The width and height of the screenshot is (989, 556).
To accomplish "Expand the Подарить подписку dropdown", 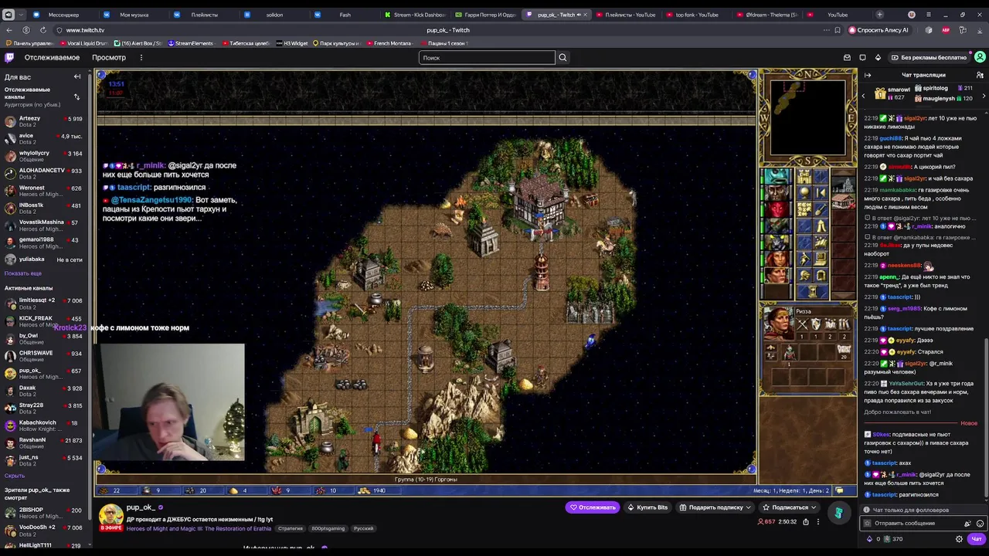I will pyautogui.click(x=749, y=507).
